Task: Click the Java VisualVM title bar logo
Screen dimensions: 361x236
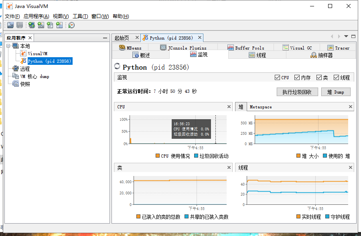Action: 10,6
